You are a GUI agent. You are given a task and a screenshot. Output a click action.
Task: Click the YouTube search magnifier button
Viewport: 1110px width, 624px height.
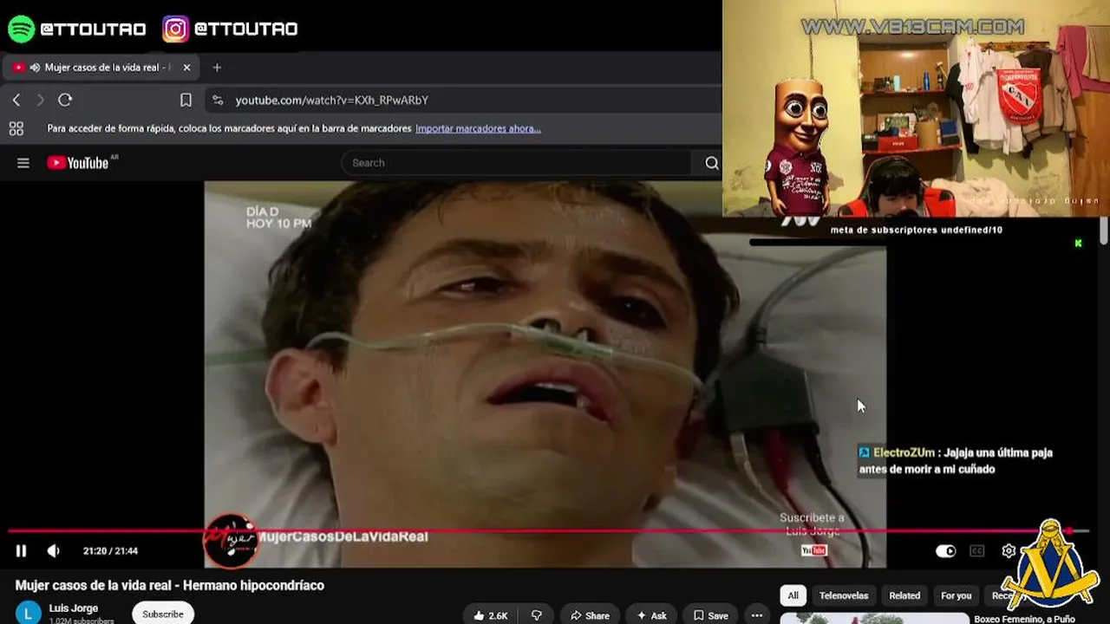[711, 163]
